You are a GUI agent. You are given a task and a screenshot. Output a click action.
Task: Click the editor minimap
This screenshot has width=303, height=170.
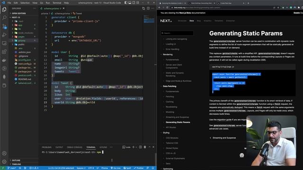[149, 19]
